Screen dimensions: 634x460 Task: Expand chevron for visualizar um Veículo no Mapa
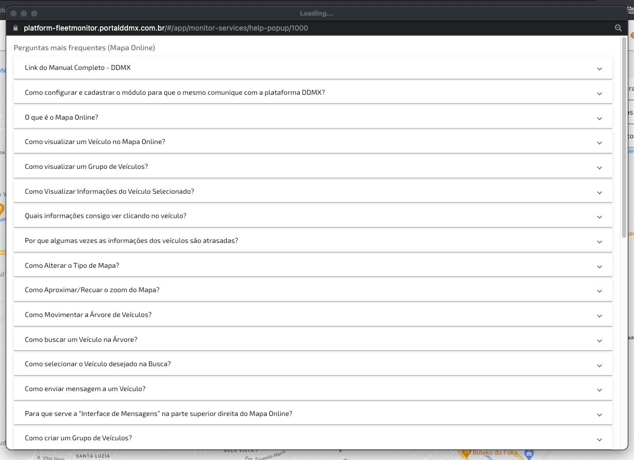599,143
